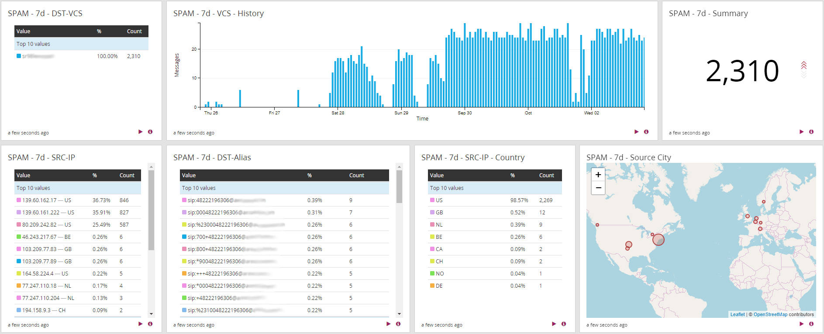Zoom in on the Source City map
824x334 pixels.
(x=598, y=175)
